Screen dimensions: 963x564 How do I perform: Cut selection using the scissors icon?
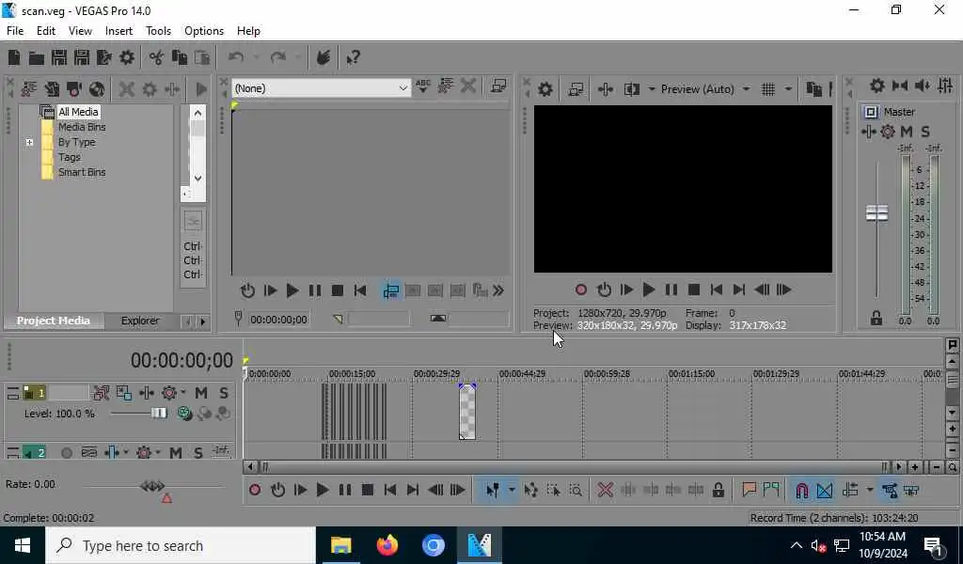pyautogui.click(x=157, y=57)
